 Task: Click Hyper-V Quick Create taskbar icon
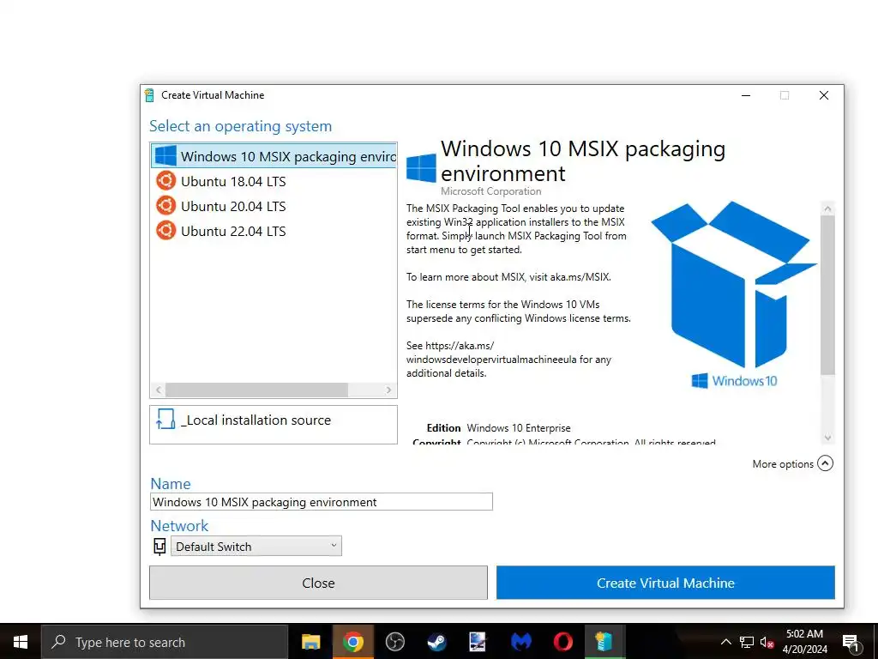(x=604, y=642)
